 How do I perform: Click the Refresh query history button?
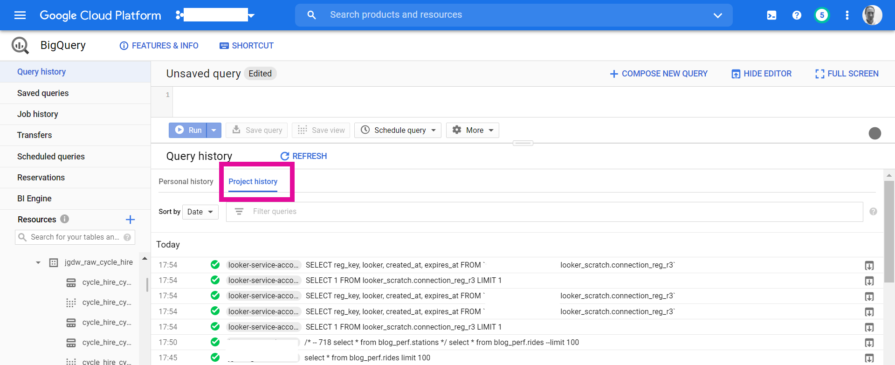303,156
